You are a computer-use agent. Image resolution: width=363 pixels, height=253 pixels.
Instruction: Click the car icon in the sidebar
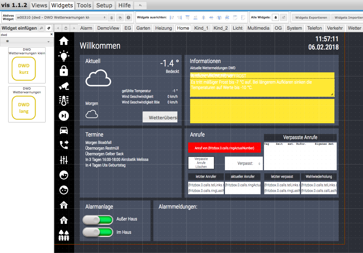pyautogui.click(x=64, y=130)
